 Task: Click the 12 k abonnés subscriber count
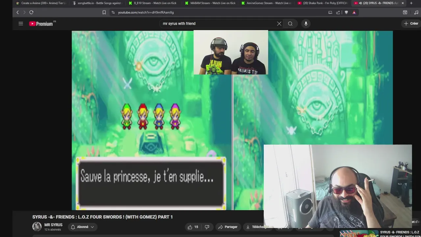(53, 229)
